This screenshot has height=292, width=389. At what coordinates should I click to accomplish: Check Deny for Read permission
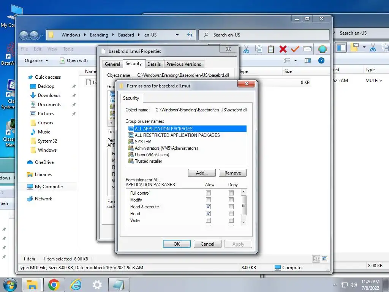coord(231,214)
